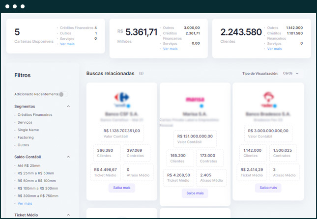Collapse the Ticket Médio filter section
This screenshot has width=317, height=219.
[68, 215]
